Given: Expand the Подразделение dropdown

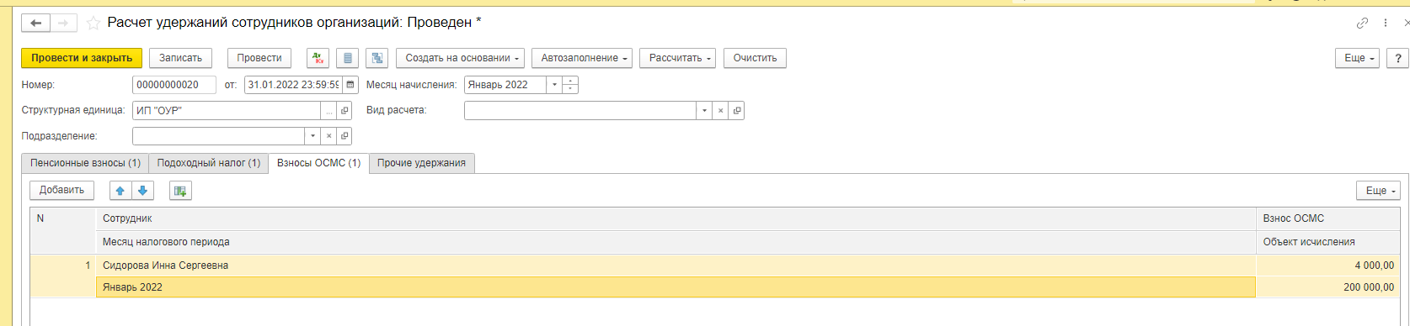Looking at the screenshot, I should pyautogui.click(x=312, y=136).
